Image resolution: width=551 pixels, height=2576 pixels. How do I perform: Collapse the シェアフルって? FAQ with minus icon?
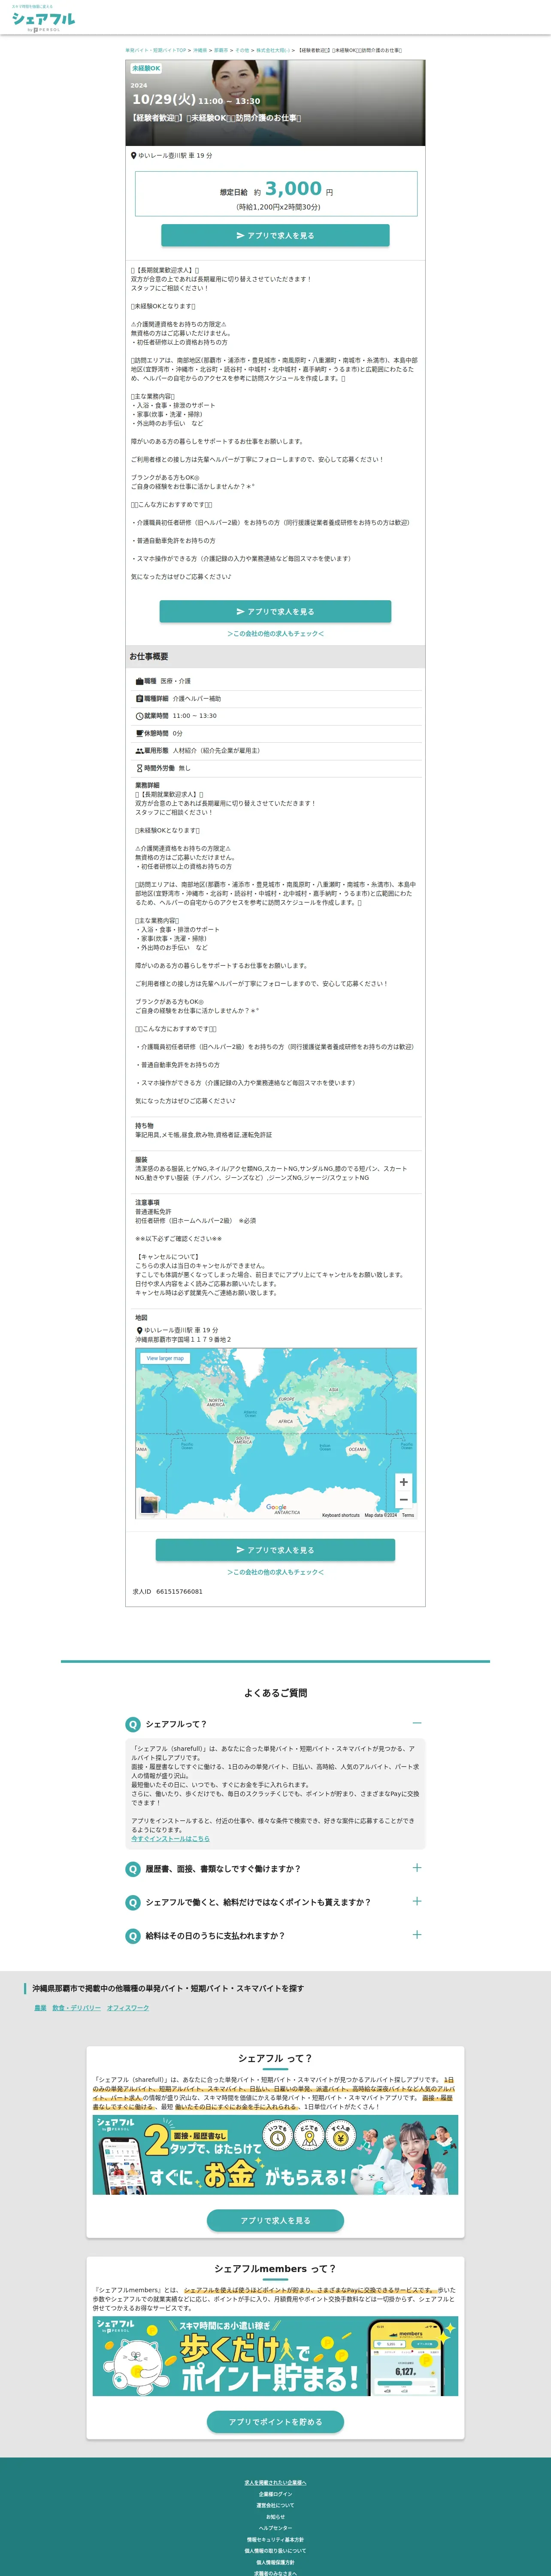click(x=417, y=1723)
